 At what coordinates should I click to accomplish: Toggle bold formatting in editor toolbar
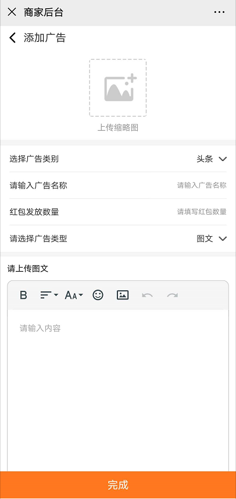[x=23, y=295]
